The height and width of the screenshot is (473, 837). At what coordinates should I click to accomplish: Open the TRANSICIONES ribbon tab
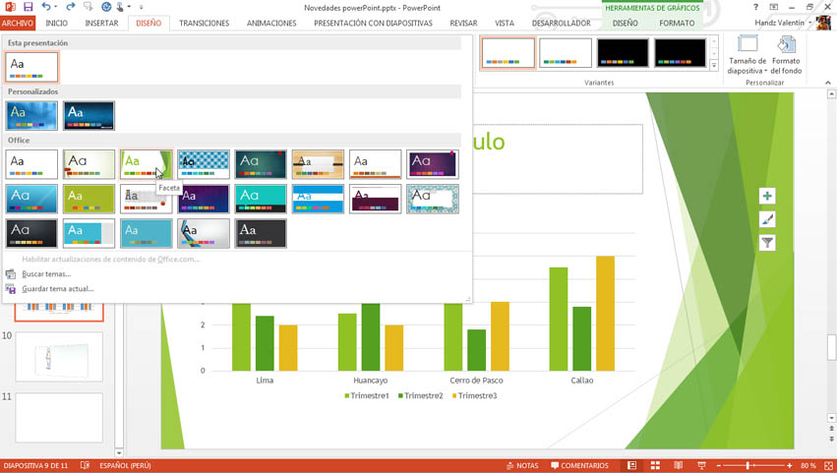coord(204,24)
